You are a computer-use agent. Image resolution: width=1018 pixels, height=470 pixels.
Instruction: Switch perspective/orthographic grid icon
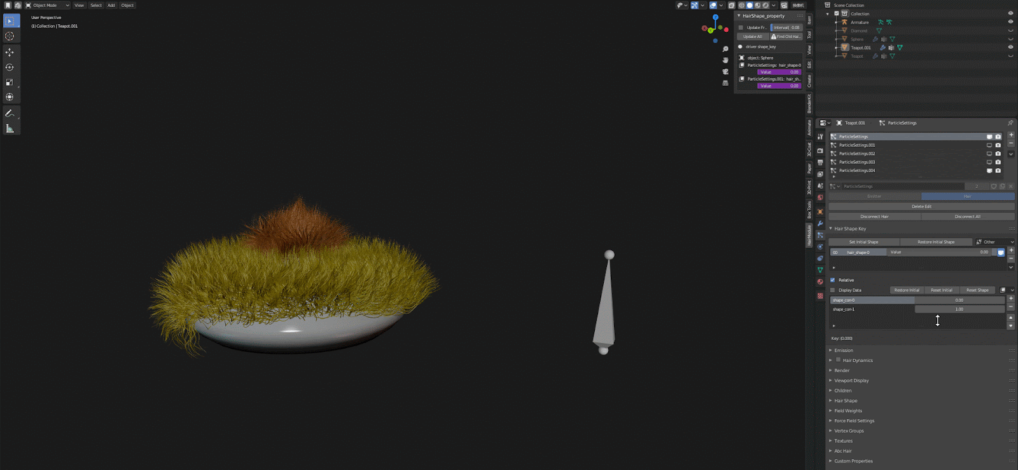[x=725, y=83]
